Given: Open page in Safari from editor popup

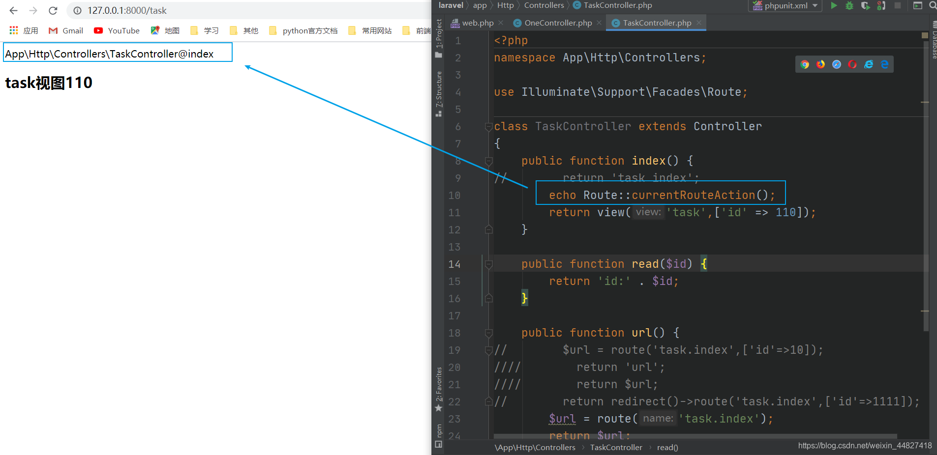Looking at the screenshot, I should [837, 64].
